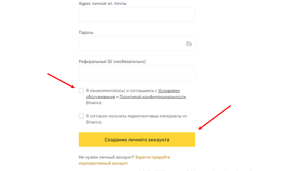This screenshot has width=303, height=171.
Task: Enable the marketing materials consent checkbox
Action: [81, 116]
